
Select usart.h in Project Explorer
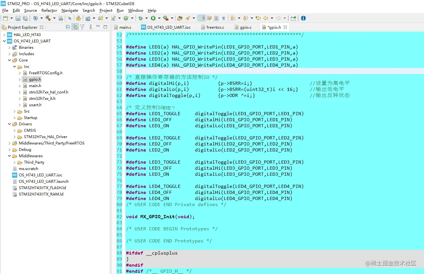[35, 105]
